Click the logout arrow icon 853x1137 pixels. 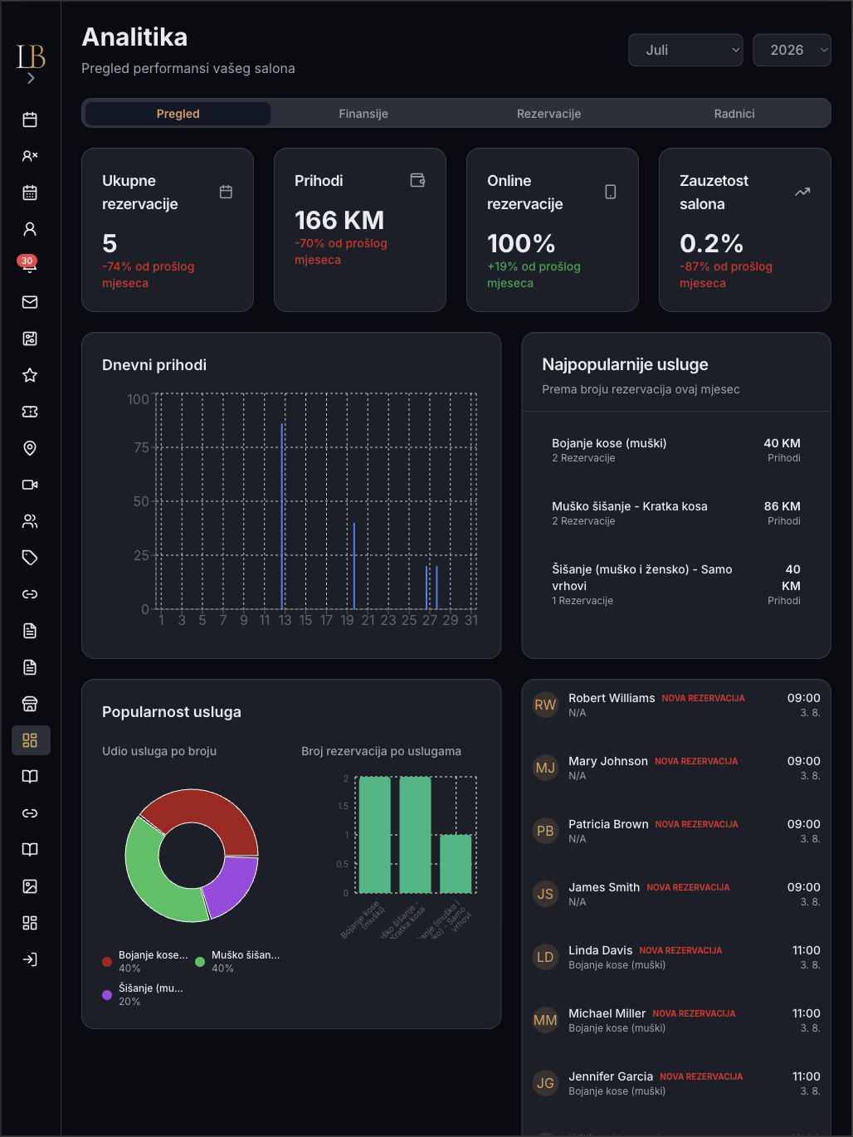30,959
